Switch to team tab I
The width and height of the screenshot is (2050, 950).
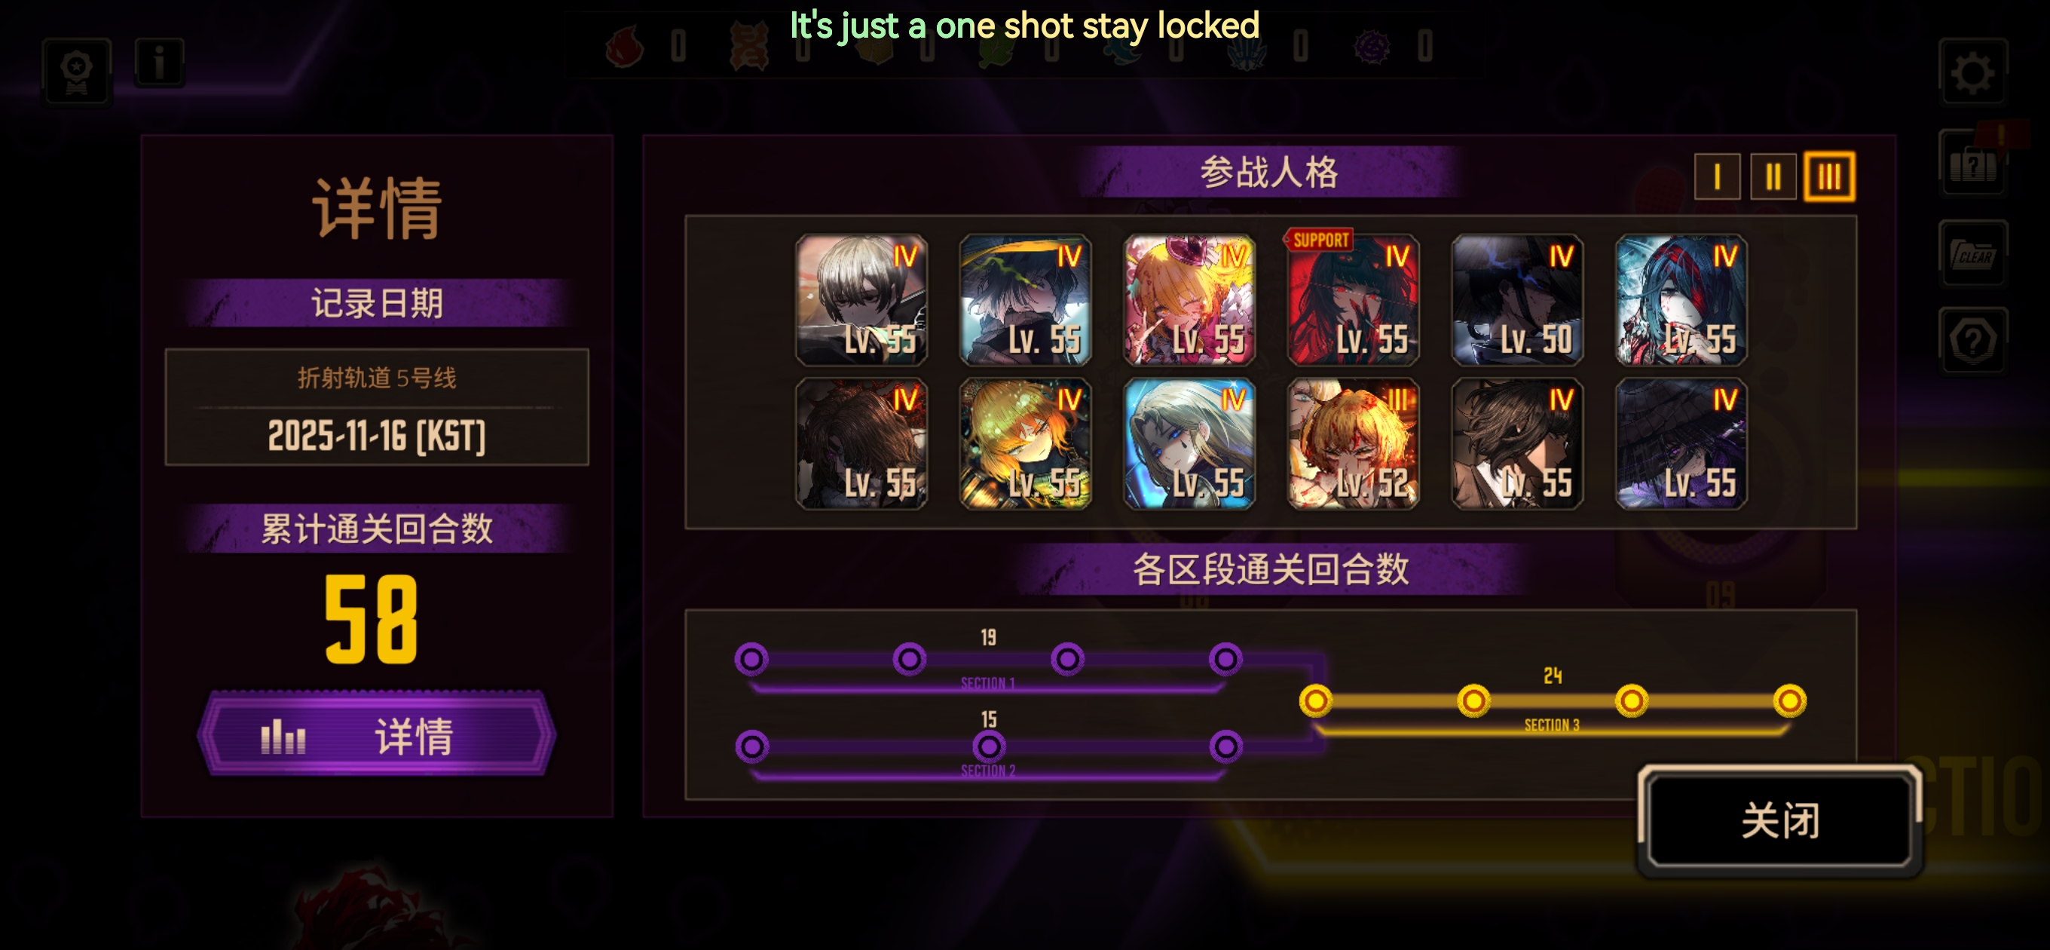coord(1717,176)
